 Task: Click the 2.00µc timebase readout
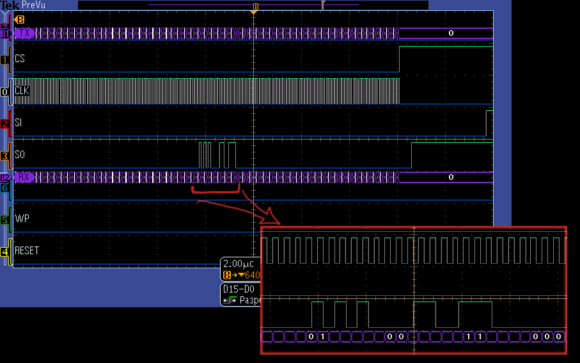239,264
